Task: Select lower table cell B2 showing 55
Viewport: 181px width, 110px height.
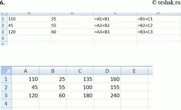Action: tap(53, 87)
